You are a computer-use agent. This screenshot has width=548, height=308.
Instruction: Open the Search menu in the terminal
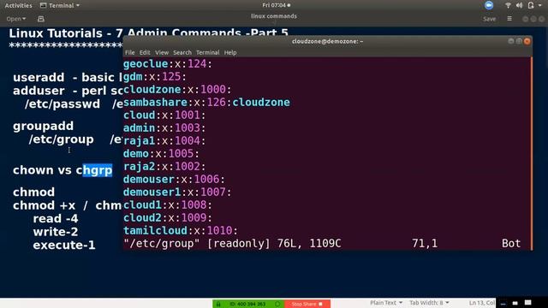[182, 52]
